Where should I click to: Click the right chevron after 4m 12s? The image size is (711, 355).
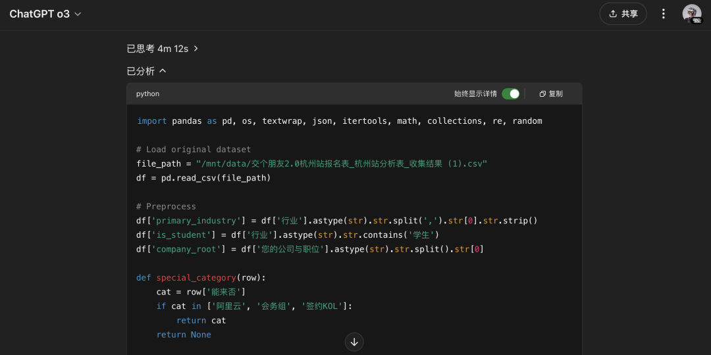[196, 49]
